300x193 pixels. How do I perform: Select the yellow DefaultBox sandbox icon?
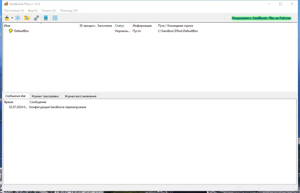click(x=11, y=31)
